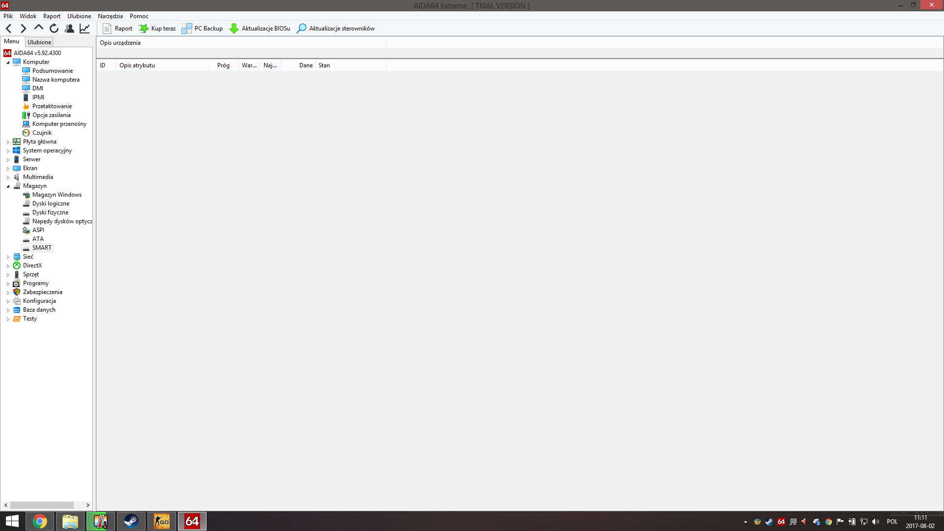Image resolution: width=944 pixels, height=531 pixels.
Task: Open PC Backup
Action: tap(202, 29)
